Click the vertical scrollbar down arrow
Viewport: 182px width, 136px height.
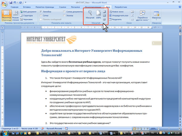(x=180, y=116)
